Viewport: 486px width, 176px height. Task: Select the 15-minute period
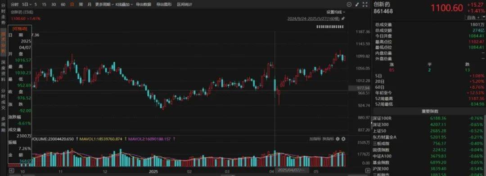(x=44, y=4)
